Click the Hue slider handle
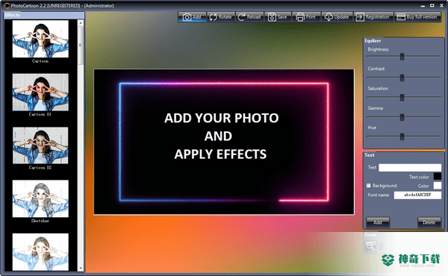448x276 pixels. click(402, 137)
